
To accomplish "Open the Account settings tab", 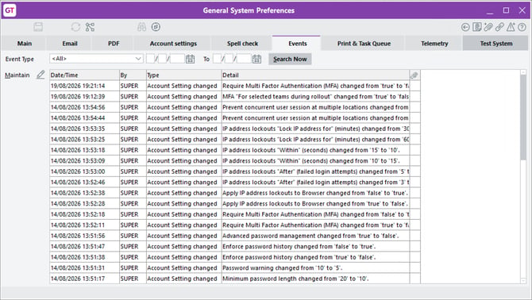I will coord(173,44).
